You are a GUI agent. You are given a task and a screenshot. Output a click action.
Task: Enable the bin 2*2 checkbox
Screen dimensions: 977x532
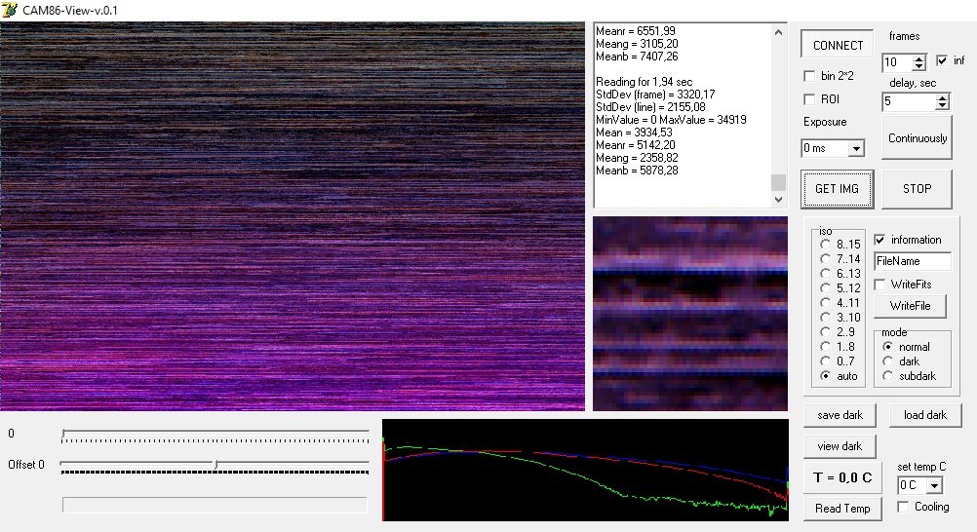pyautogui.click(x=809, y=76)
